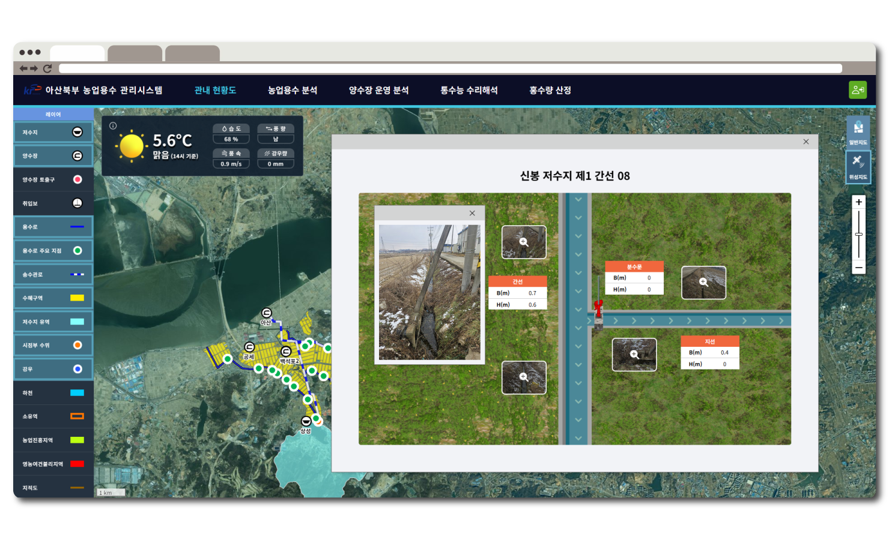Screen dimensions: 889x540
Task: Click the 백석포2 pumping station marker
Action: 287,352
